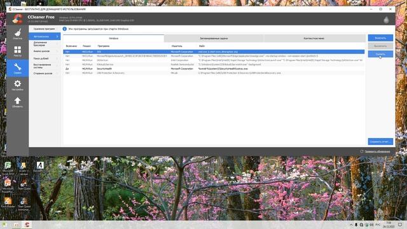Select the IAStorIcon startup row
Screen dimensions: 407x229
pyautogui.click(x=214, y=60)
